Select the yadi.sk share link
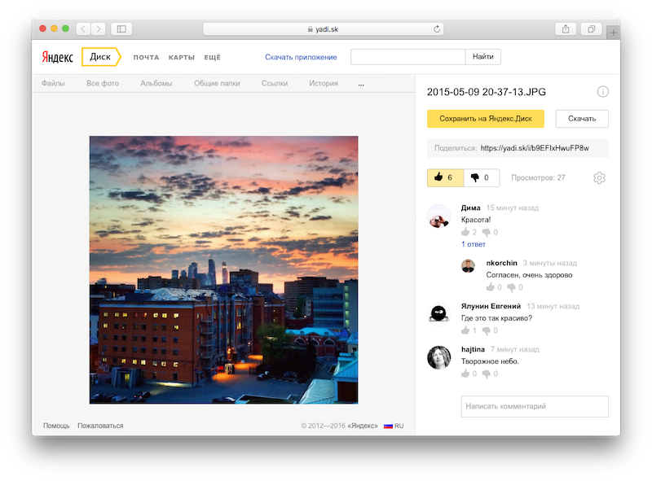Viewport: 652px width, 481px height. coord(535,148)
